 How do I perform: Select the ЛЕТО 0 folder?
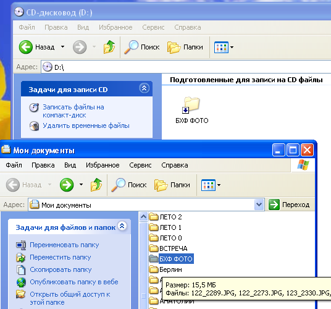[x=165, y=238]
